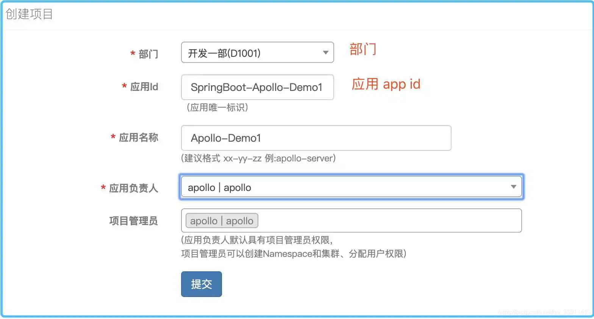
Task: Open the 部门 department dropdown
Action: point(257,53)
